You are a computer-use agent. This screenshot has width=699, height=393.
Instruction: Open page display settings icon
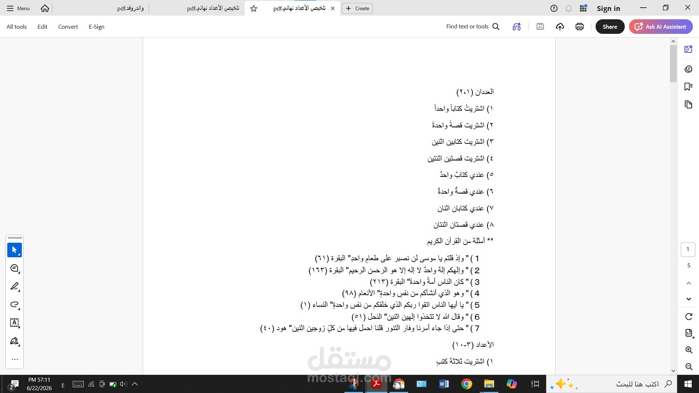pos(688,333)
